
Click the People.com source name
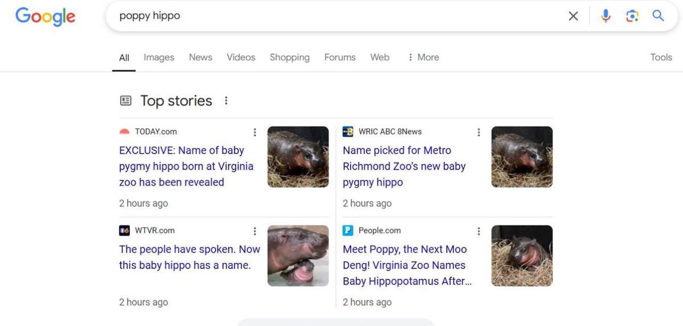click(380, 230)
